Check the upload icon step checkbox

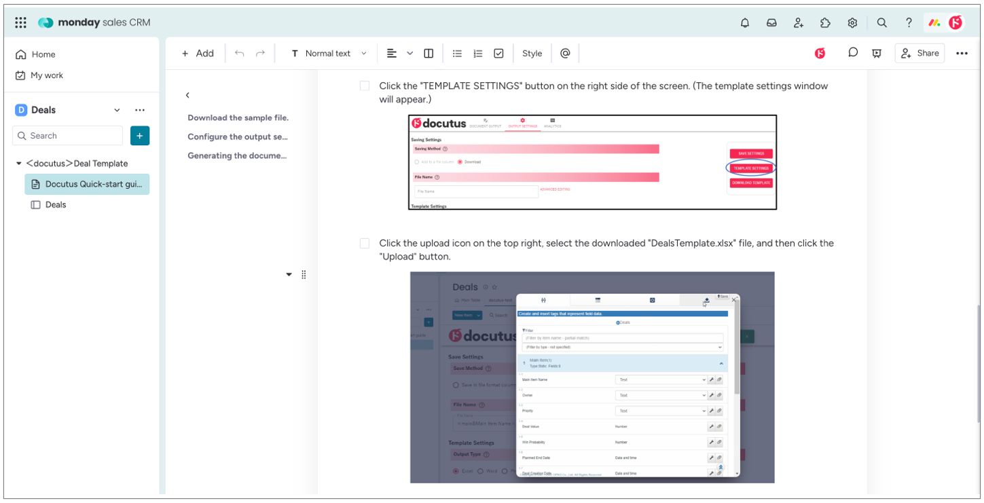click(x=365, y=243)
